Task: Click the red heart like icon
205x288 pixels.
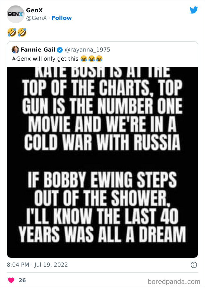Action: pos(11,280)
